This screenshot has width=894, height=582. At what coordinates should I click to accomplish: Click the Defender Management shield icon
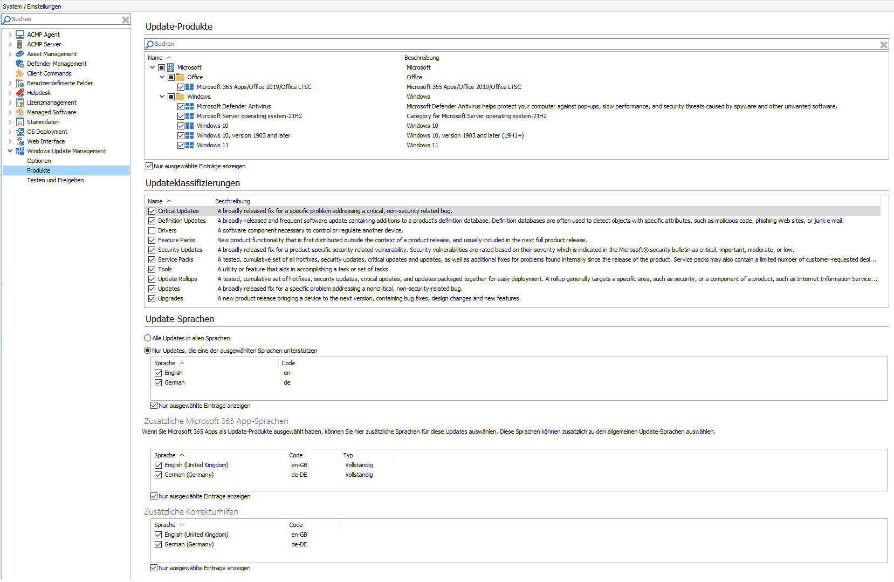pos(20,64)
